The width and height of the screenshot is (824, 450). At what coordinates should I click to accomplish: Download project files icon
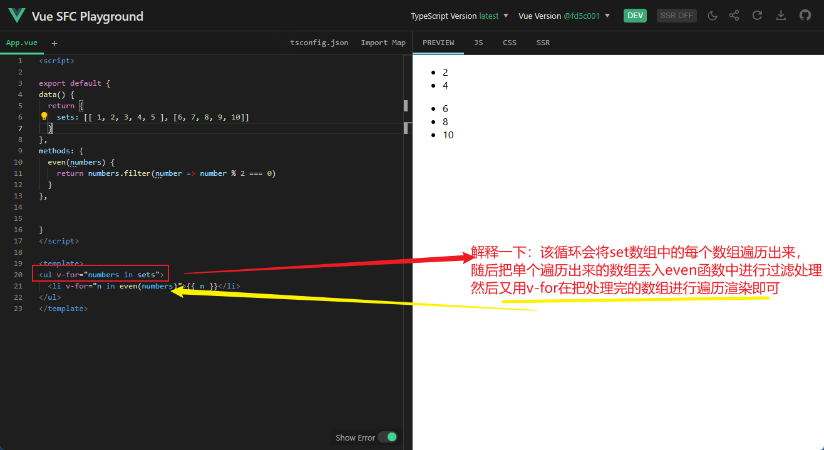click(x=781, y=16)
